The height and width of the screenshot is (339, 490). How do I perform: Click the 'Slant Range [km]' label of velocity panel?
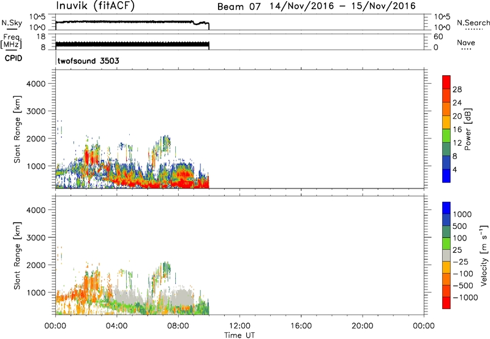(x=17, y=256)
